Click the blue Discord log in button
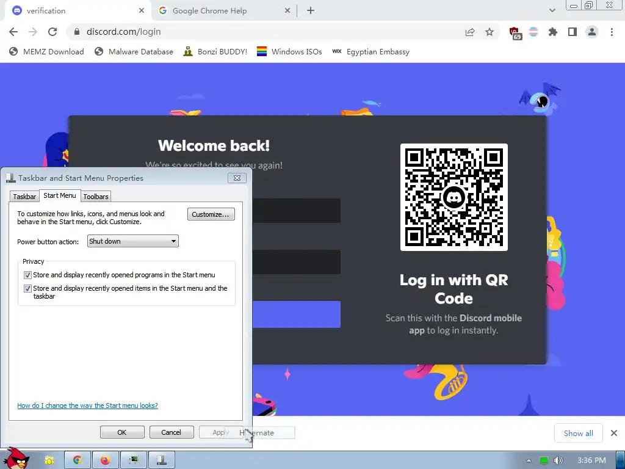The height and width of the screenshot is (469, 625). coord(296,314)
